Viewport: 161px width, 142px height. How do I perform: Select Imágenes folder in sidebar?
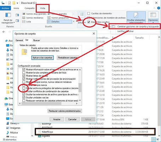pyautogui.click(x=13, y=128)
